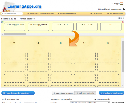Click the LearningApps.org logo
126x103 pixels.
[22, 7]
